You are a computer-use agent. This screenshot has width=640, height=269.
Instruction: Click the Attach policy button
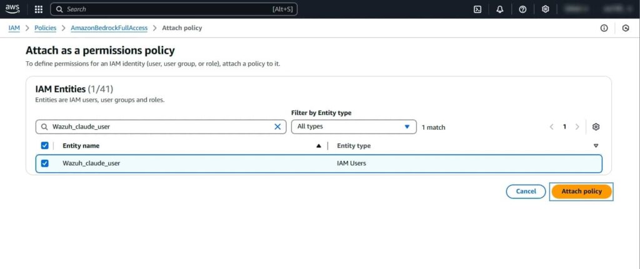point(582,192)
